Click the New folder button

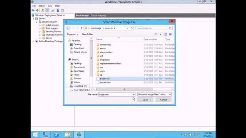pos(88,34)
